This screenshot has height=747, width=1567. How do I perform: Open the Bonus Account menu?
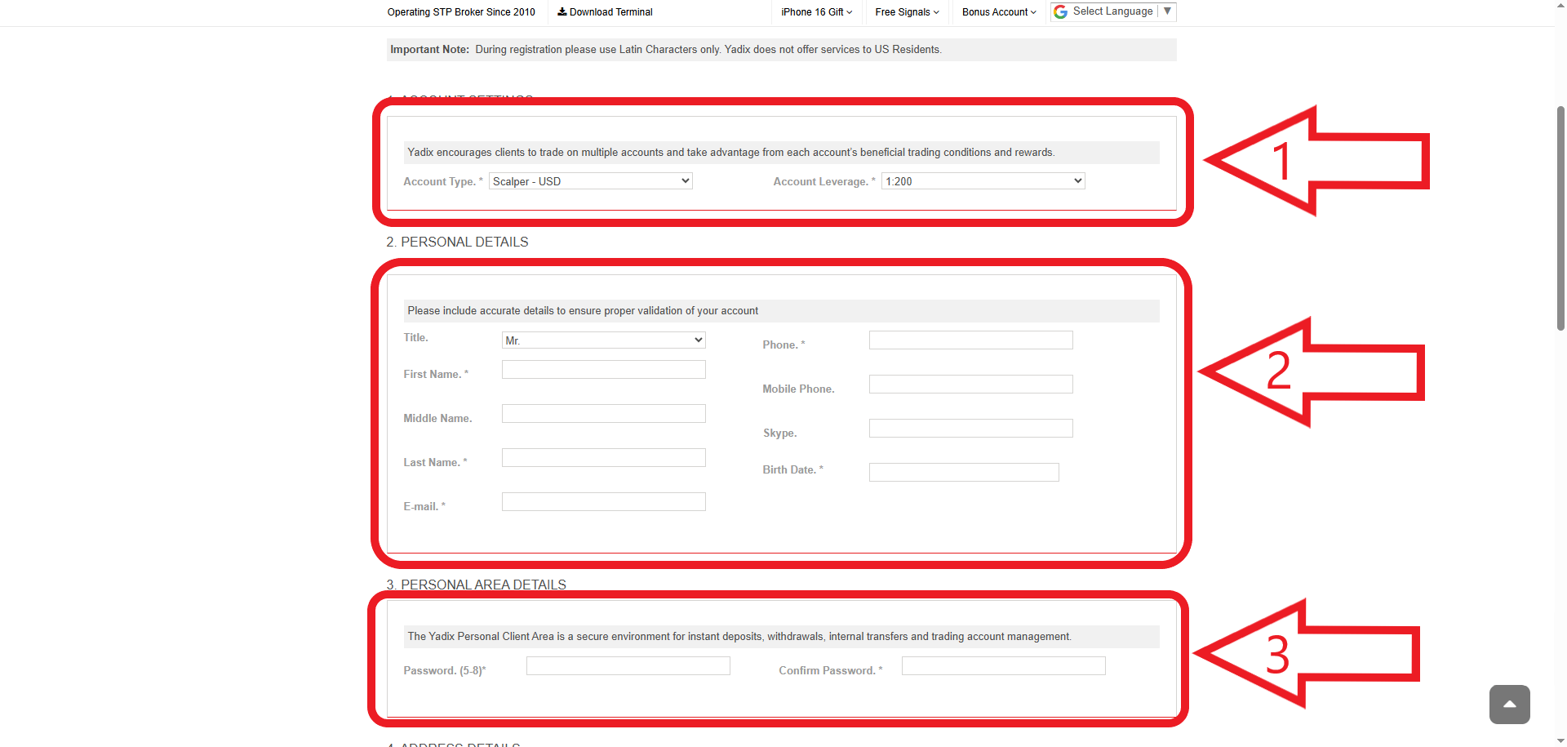click(x=999, y=12)
